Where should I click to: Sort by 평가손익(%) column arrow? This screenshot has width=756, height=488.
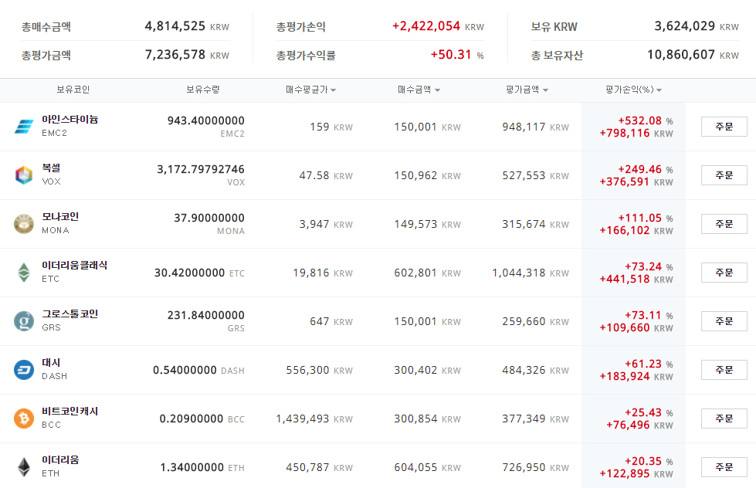coord(659,90)
